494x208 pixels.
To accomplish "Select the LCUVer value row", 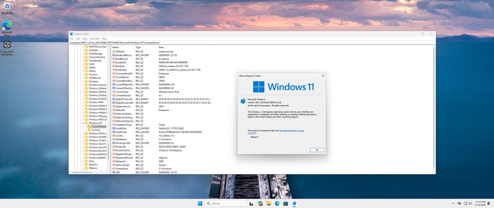I will tap(162, 136).
